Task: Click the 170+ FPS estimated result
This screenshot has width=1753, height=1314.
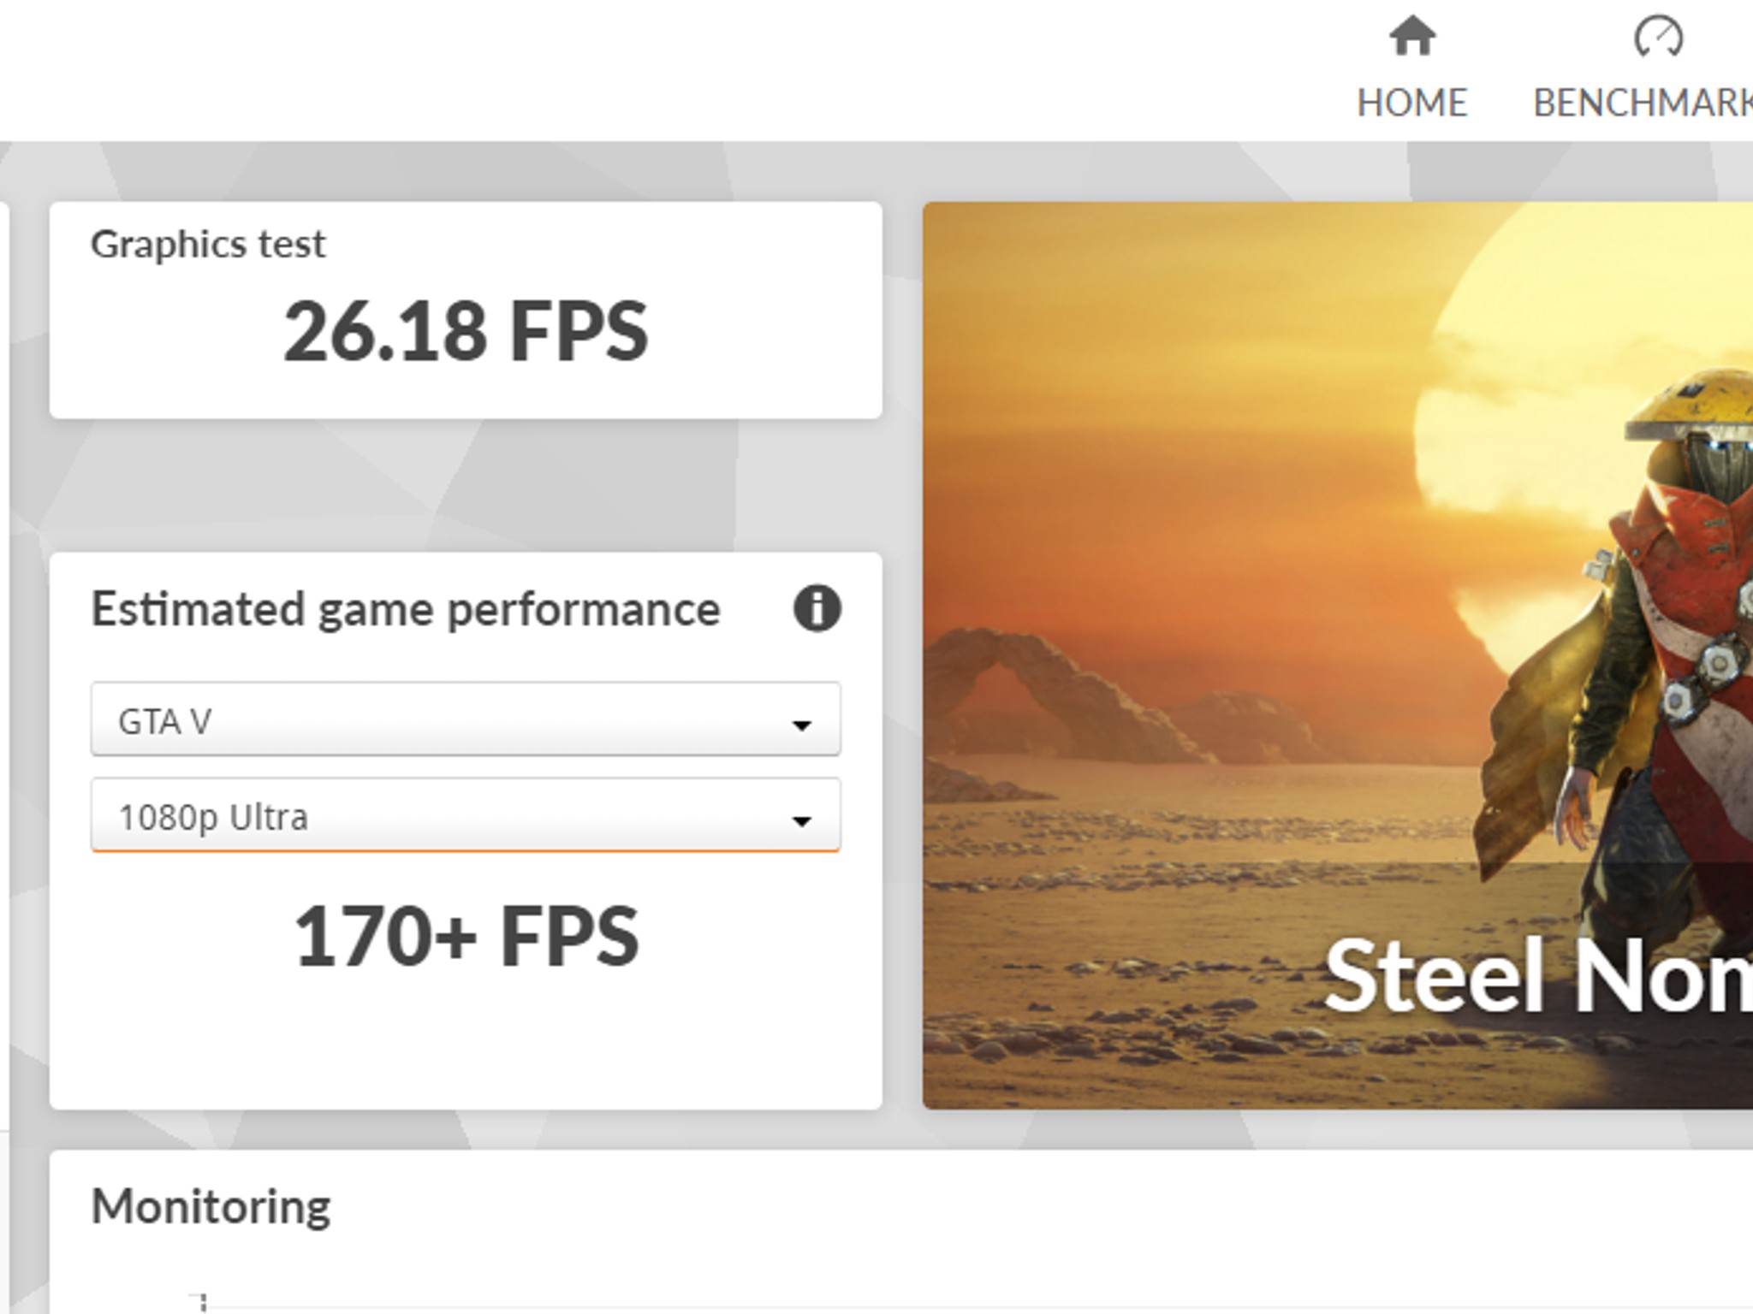Action: pyautogui.click(x=466, y=936)
